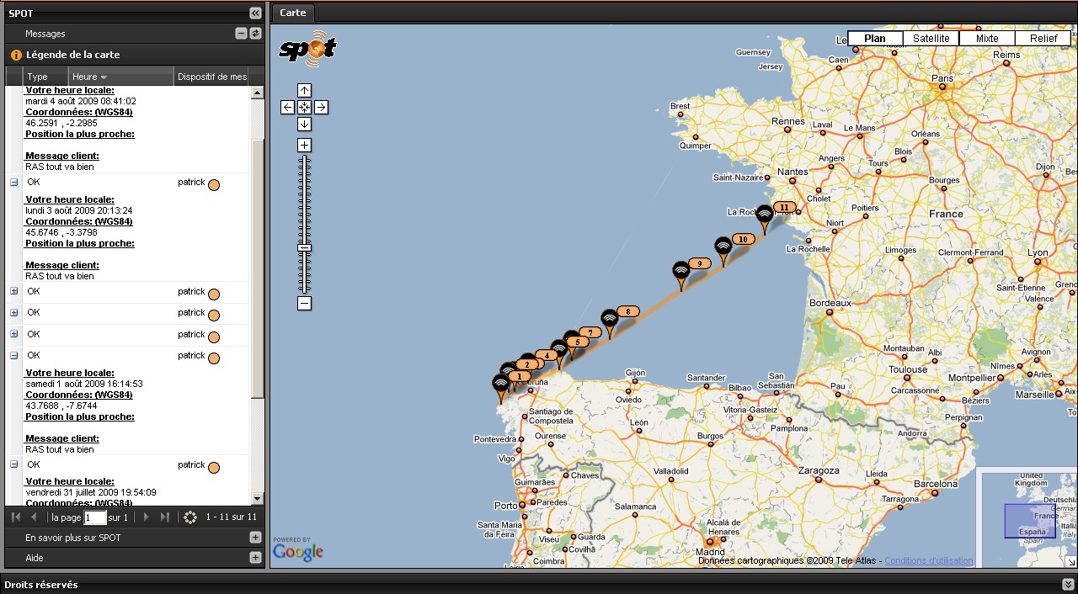This screenshot has width=1078, height=594.
Task: Click message list scroll-up arrow
Action: coord(258,93)
